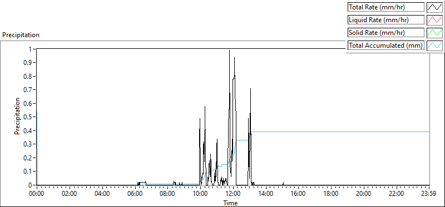Click the 16:00 time axis tick label
The image size is (445, 207).
tap(299, 194)
